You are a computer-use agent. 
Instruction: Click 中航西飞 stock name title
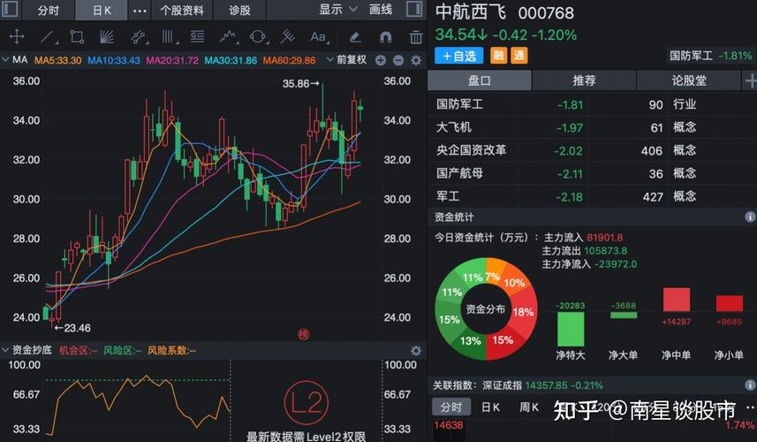[470, 12]
